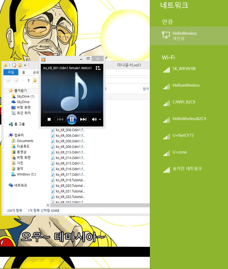The height and width of the screenshot is (269, 228).
Task: Switch the media player to library view
Action: [x=98, y=68]
